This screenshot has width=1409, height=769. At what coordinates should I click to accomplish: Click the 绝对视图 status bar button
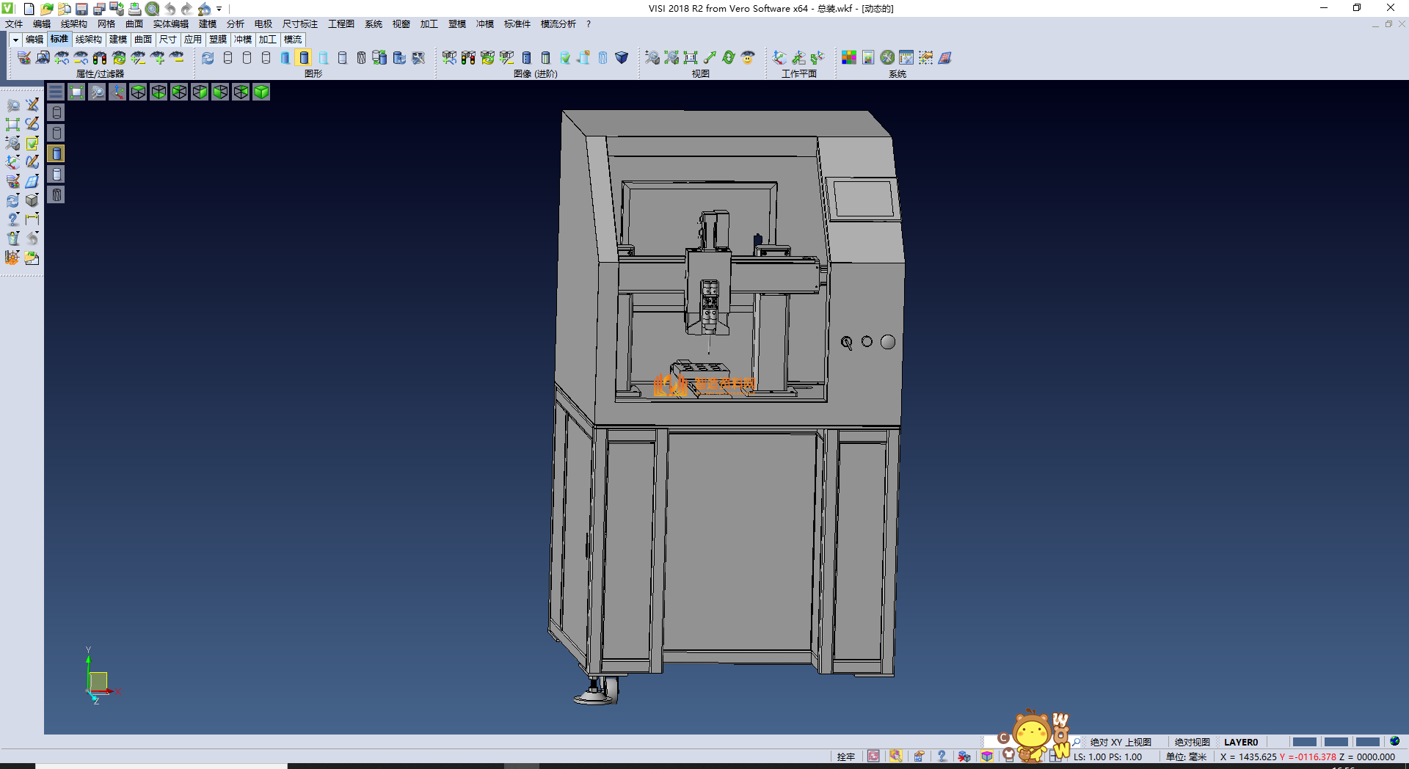coord(1192,742)
